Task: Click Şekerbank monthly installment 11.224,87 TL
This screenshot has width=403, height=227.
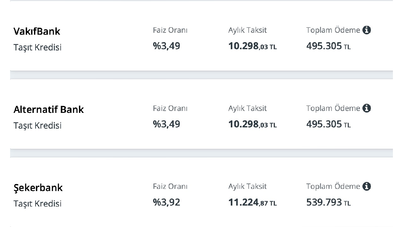Action: coord(253,203)
